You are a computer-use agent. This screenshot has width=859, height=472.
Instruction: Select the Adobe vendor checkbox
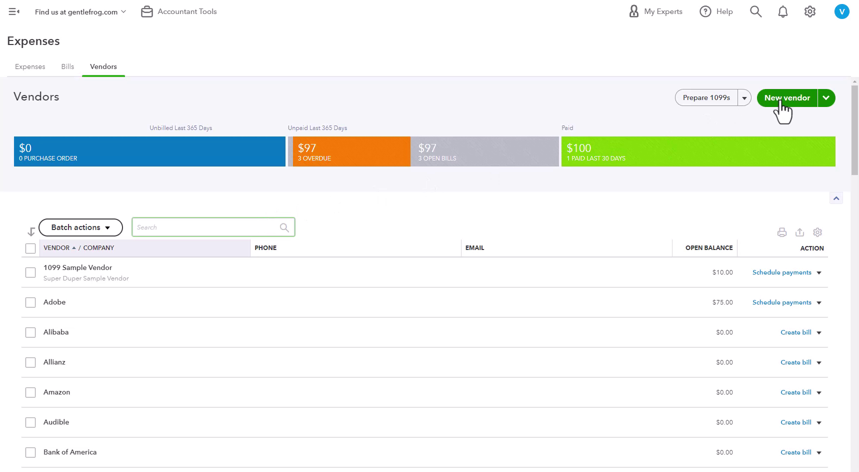30,302
